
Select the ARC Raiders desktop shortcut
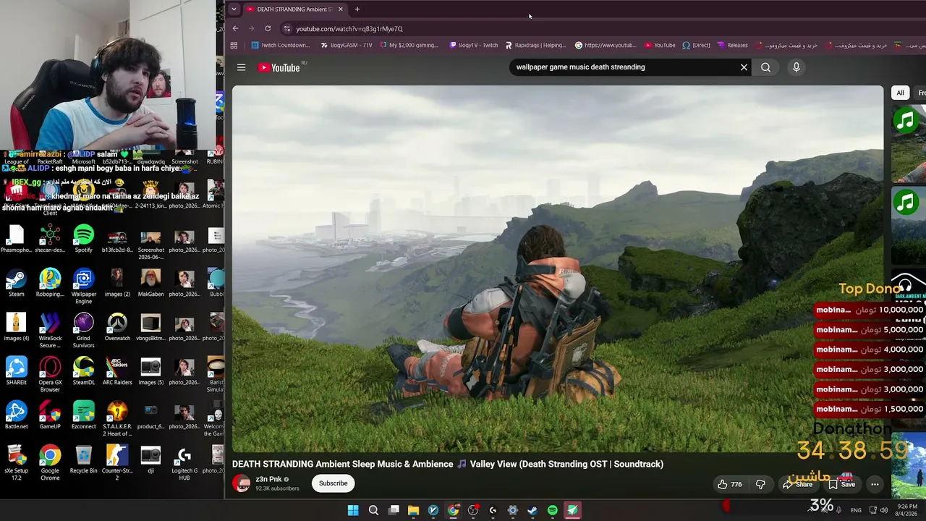[117, 371]
